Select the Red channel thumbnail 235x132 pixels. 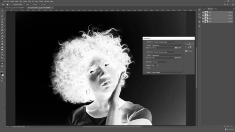[206, 15]
